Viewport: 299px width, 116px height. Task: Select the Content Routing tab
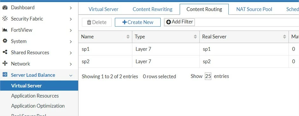(204, 9)
